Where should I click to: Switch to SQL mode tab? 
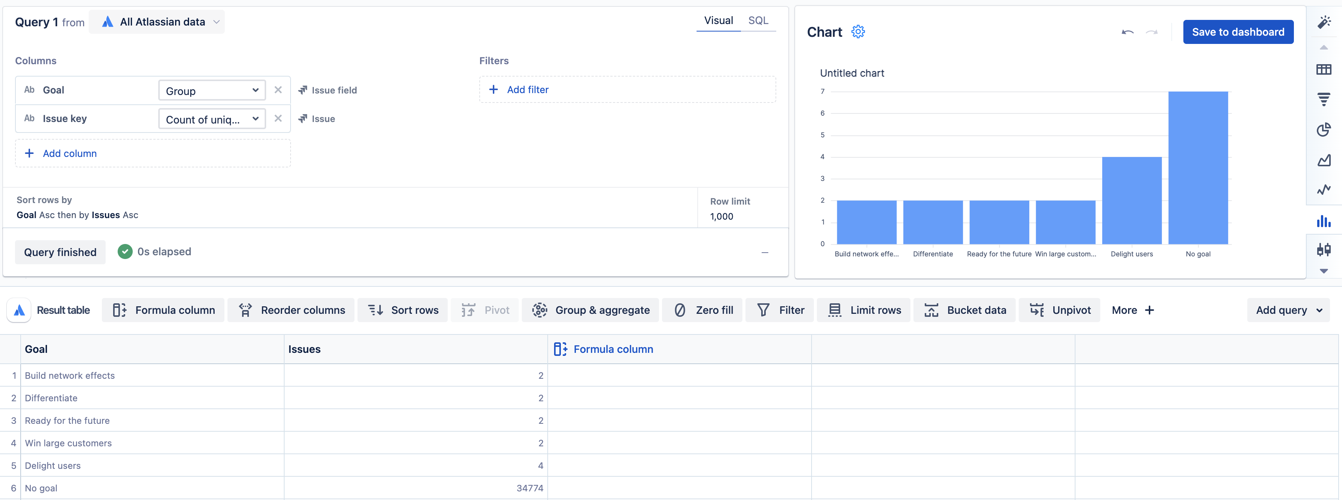click(758, 21)
